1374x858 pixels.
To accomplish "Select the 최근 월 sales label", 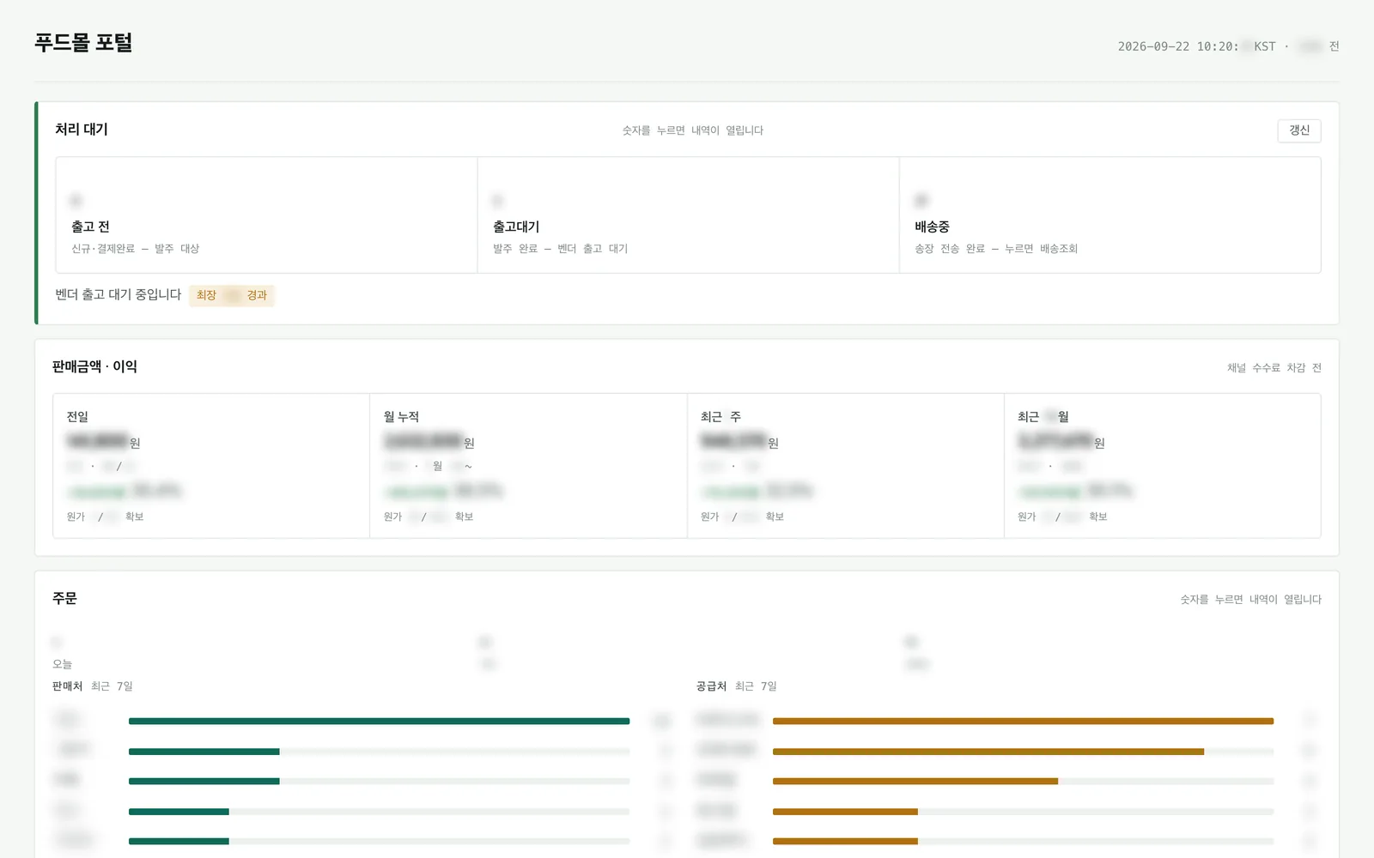I will pyautogui.click(x=1043, y=417).
